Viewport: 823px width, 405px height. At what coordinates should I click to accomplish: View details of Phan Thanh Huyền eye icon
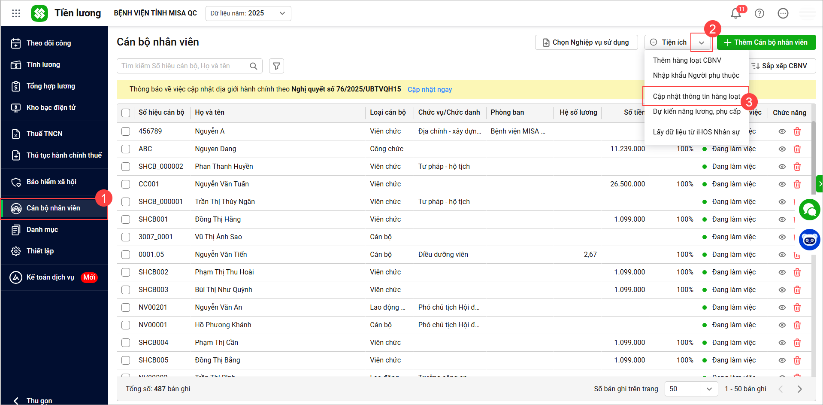point(782,167)
